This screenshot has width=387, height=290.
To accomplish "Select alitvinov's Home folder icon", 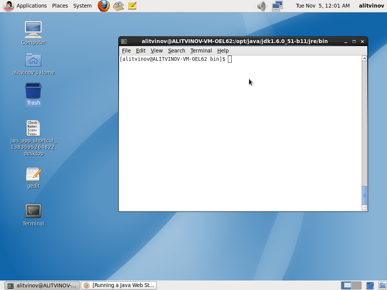I will [x=33, y=60].
